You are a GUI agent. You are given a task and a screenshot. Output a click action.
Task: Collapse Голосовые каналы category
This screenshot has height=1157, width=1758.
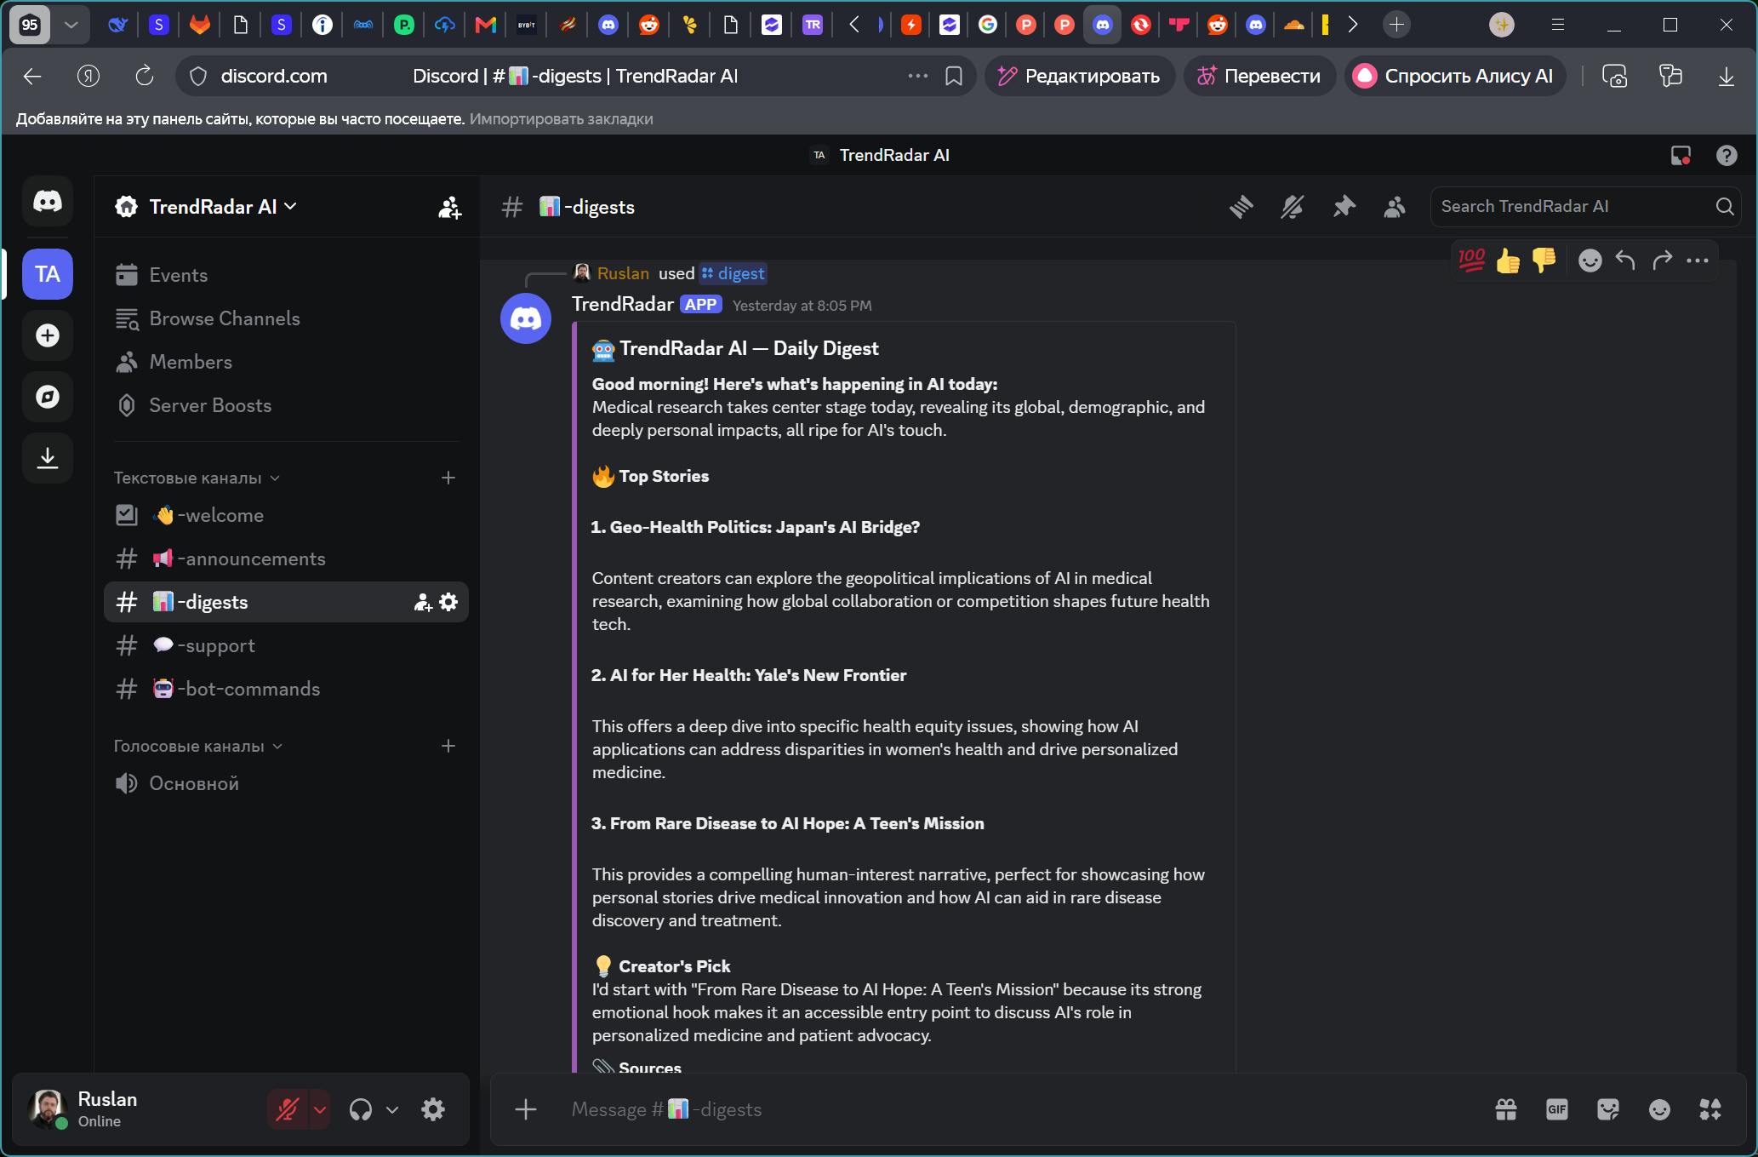coord(197,746)
